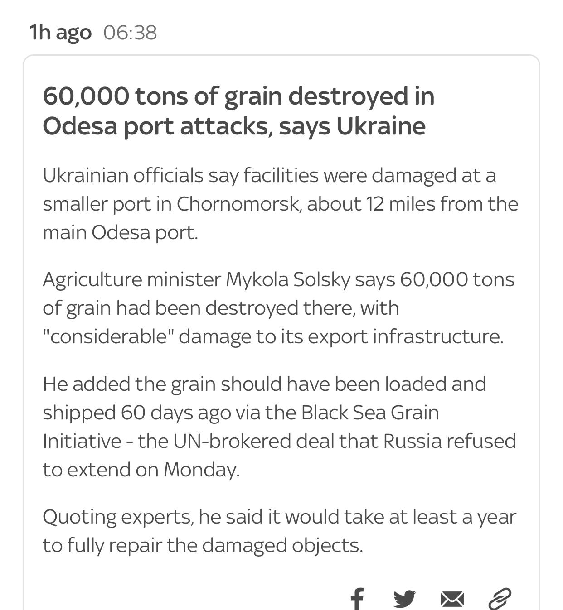Copy the post link with chain icon
563x610 pixels.
500,599
